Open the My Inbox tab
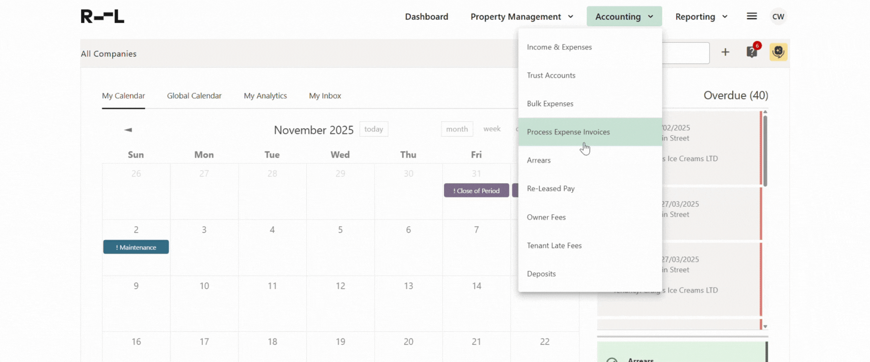This screenshot has height=362, width=870. tap(325, 96)
